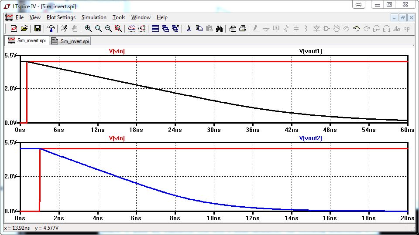This screenshot has height=235, width=419.
Task: Run the simulation with the running man icon
Action: point(64,29)
